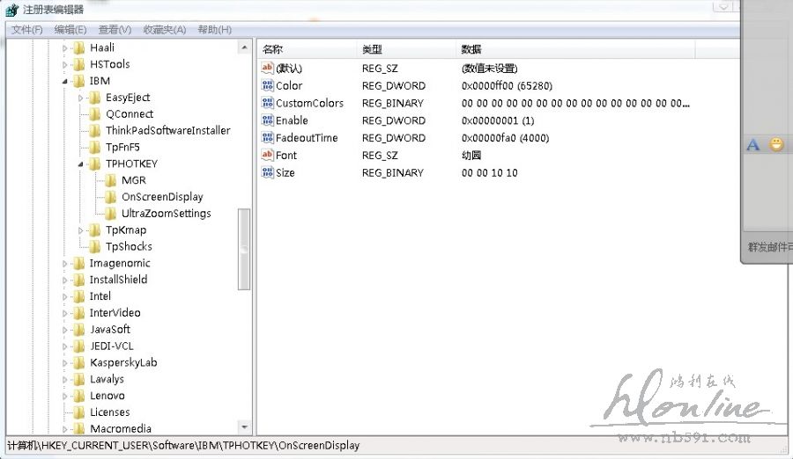Click the (默认) string value icon

pyautogui.click(x=268, y=68)
